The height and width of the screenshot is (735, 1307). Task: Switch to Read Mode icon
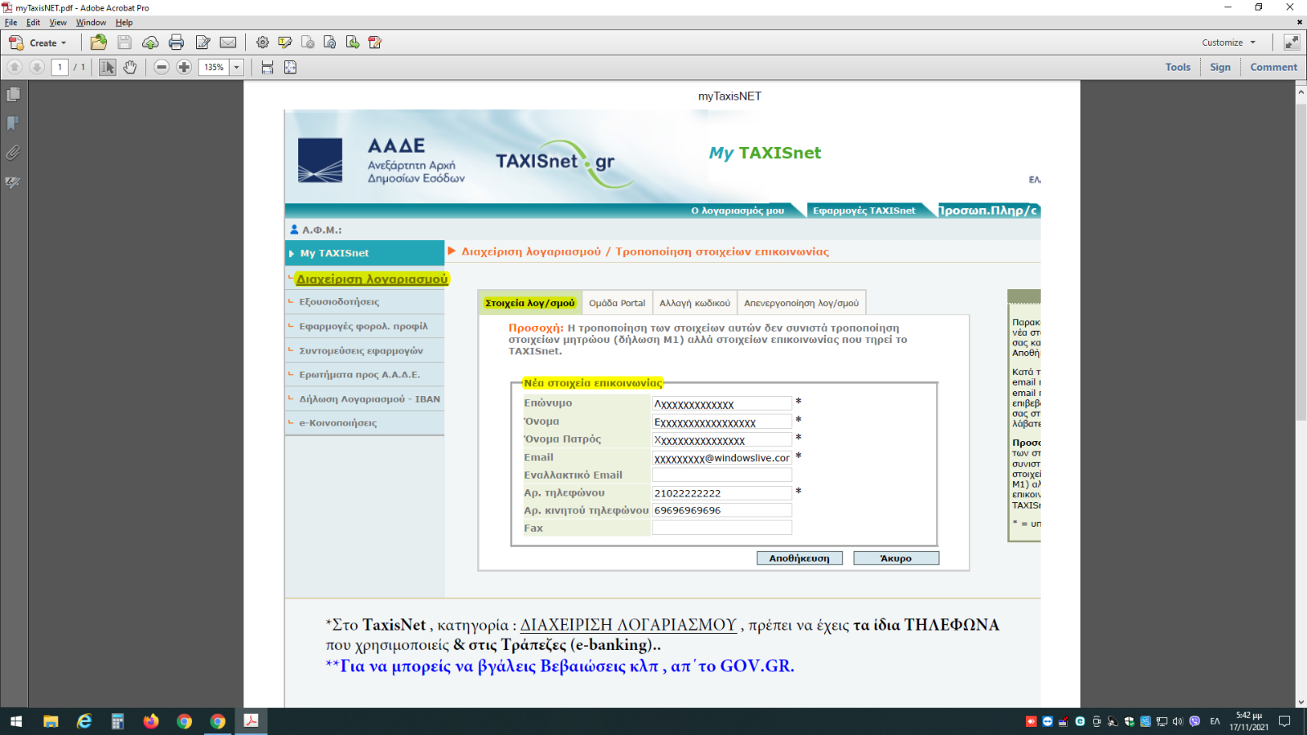tap(1291, 42)
